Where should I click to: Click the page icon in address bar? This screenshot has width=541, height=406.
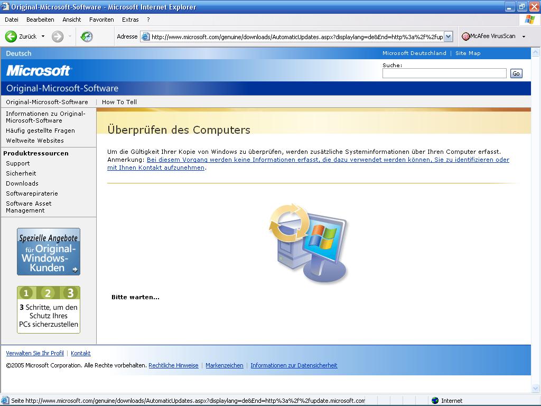click(x=146, y=36)
